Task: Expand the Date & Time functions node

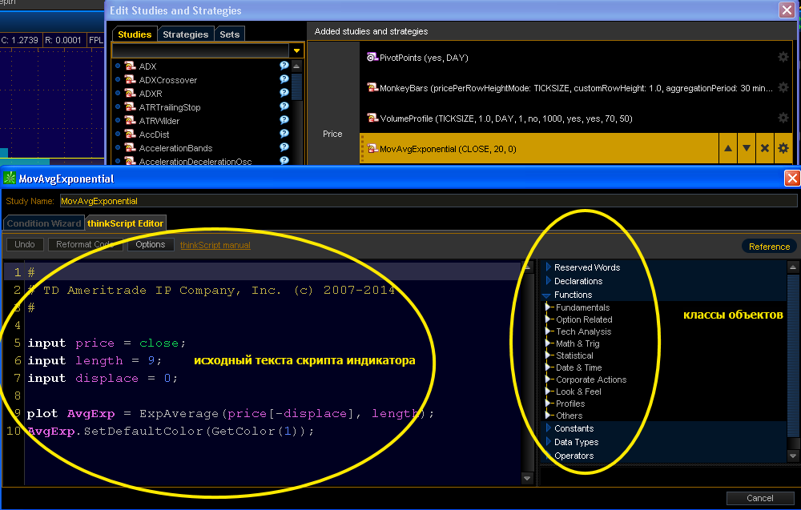Action: click(x=549, y=367)
